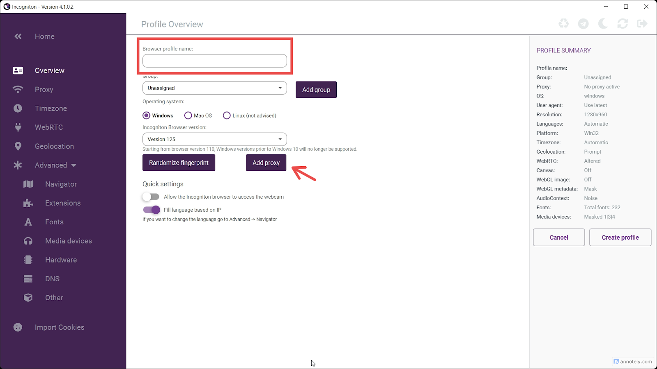Viewport: 657px width, 369px height.
Task: Open the Proxy section
Action: tap(44, 89)
